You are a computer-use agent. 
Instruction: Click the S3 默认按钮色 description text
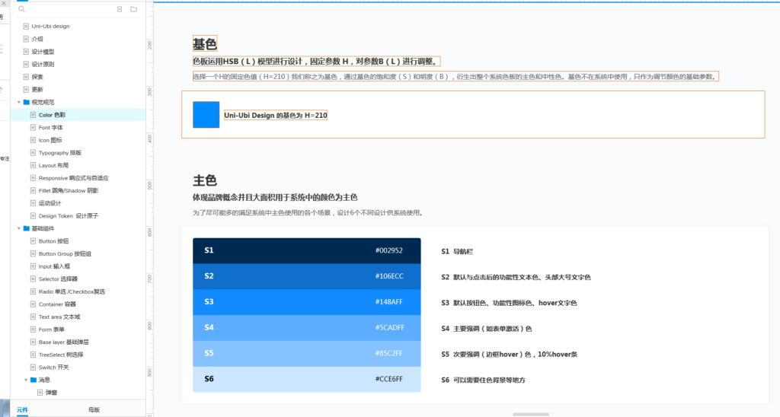(509, 303)
